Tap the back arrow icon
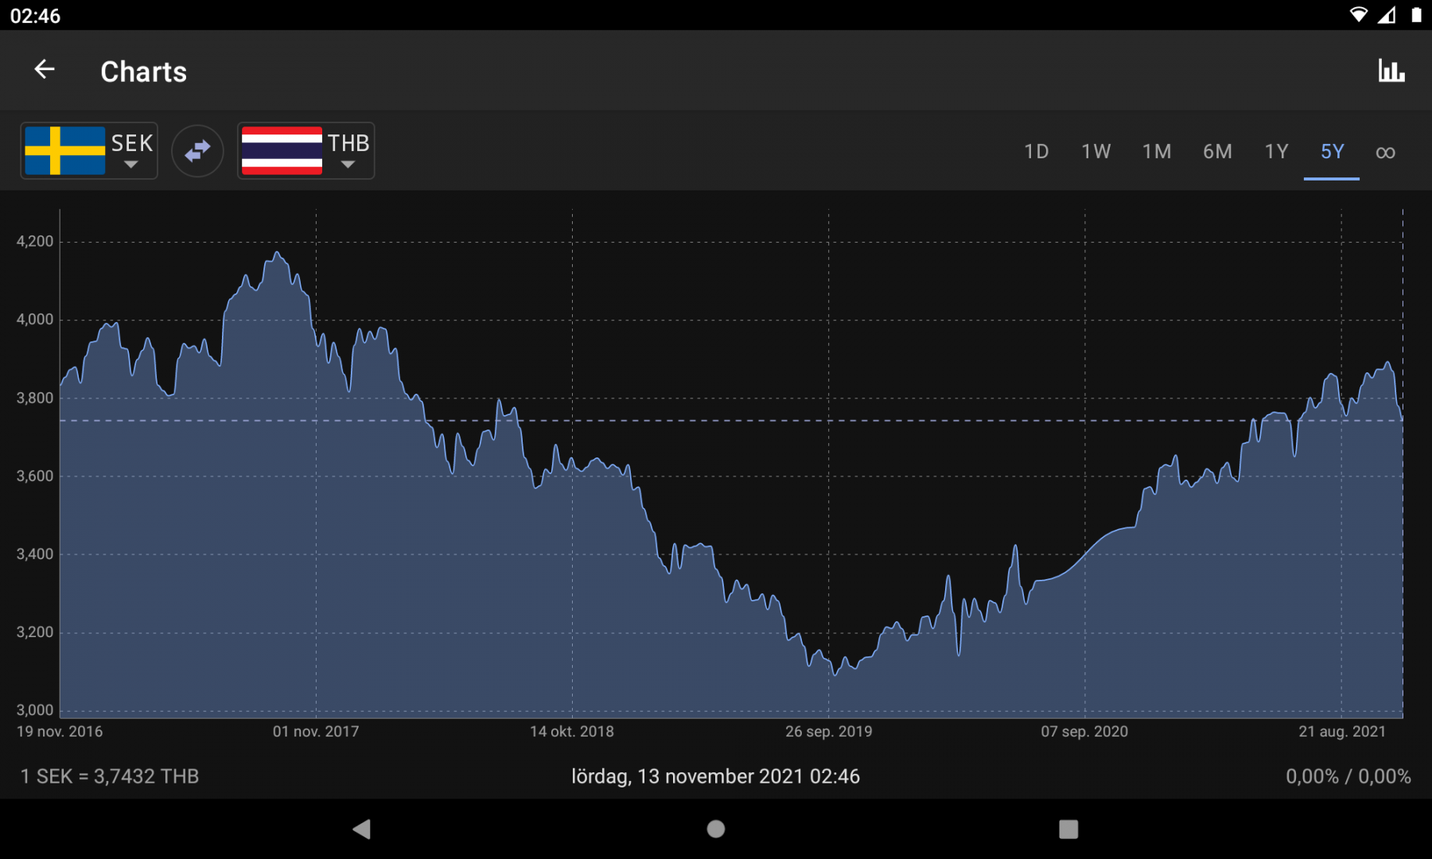This screenshot has width=1432, height=859. (45, 70)
